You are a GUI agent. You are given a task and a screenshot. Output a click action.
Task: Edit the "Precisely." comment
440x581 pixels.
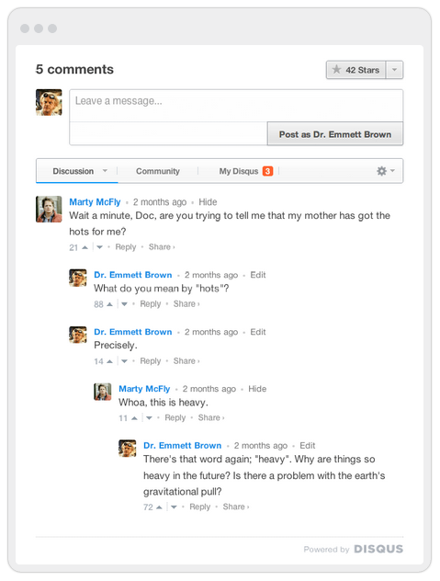tap(258, 332)
